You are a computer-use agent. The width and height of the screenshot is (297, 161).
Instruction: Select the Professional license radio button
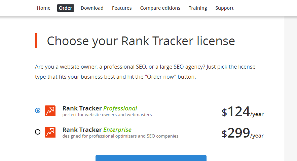tap(38, 110)
